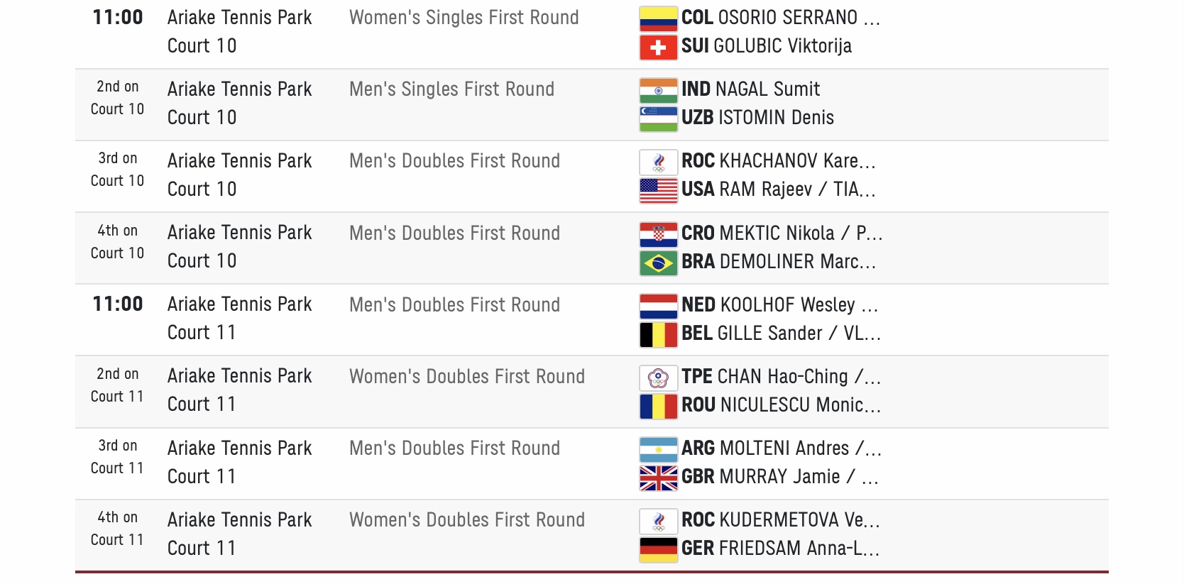Click the Colombia flag icon
Viewport: 1184px width, 584px height.
click(x=658, y=18)
